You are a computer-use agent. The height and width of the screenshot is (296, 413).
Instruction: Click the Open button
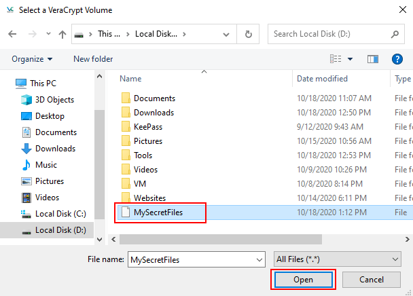click(303, 280)
